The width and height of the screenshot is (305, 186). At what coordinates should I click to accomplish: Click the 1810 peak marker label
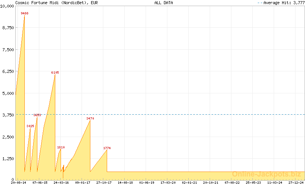(61, 147)
